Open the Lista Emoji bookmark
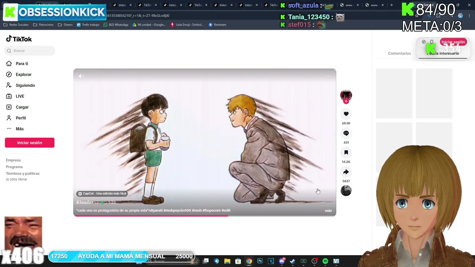This screenshot has width=475, height=267. click(x=187, y=25)
